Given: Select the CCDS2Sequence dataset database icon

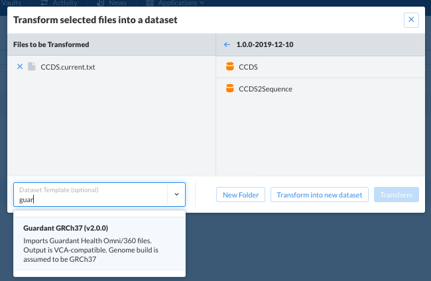Looking at the screenshot, I should pos(230,88).
